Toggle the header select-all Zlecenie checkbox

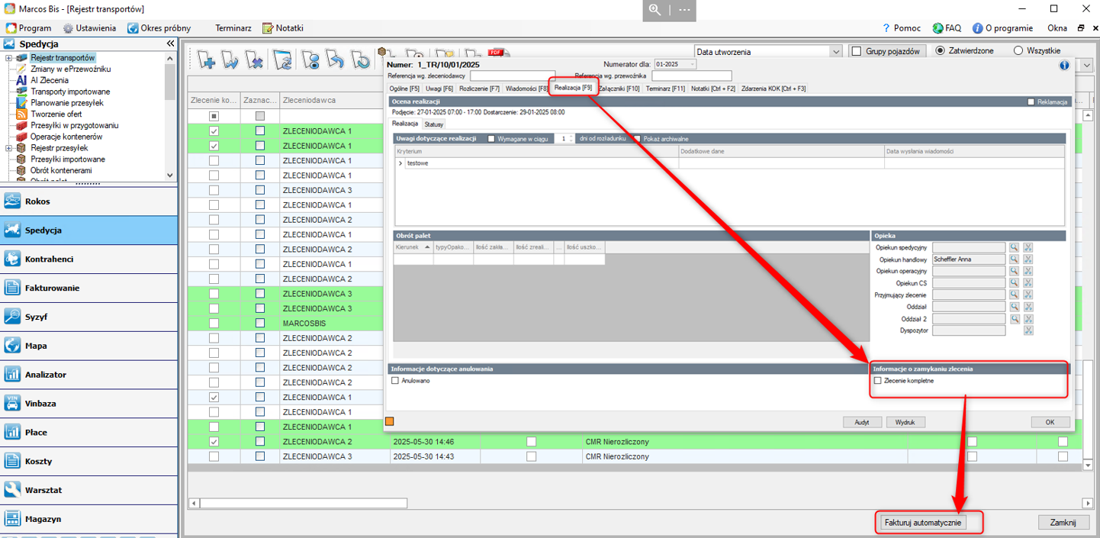[x=214, y=116]
